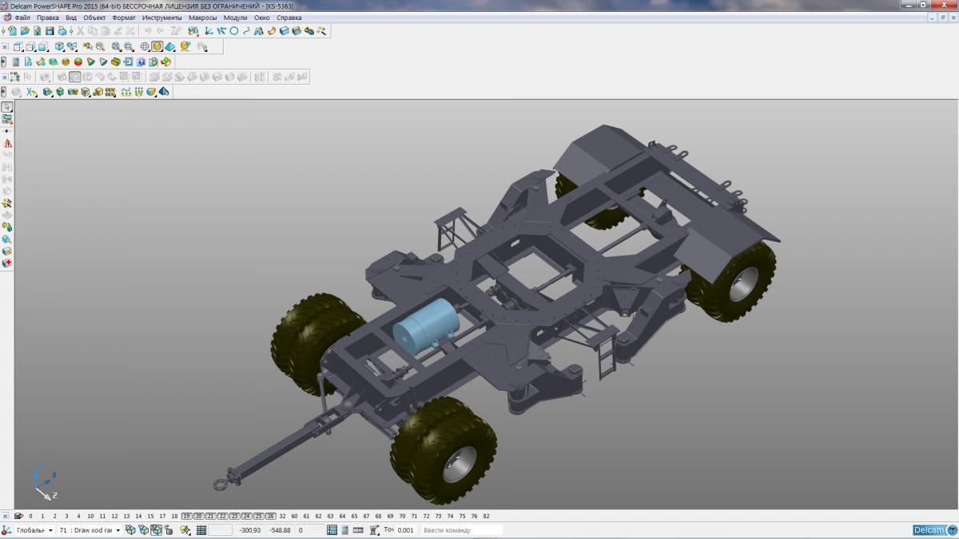Click the Ввести команду command input field
This screenshot has height=539, width=959.
(x=462, y=529)
